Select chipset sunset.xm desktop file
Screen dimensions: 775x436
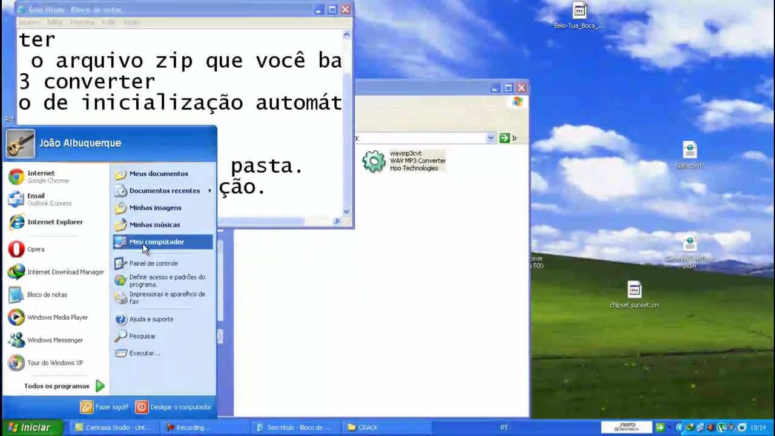point(635,295)
